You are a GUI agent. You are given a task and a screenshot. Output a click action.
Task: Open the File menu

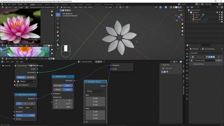[5, 5]
